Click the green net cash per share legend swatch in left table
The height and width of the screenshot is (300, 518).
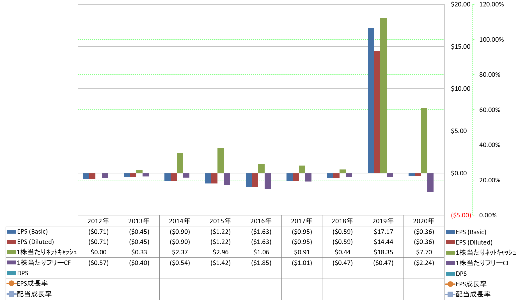point(12,252)
